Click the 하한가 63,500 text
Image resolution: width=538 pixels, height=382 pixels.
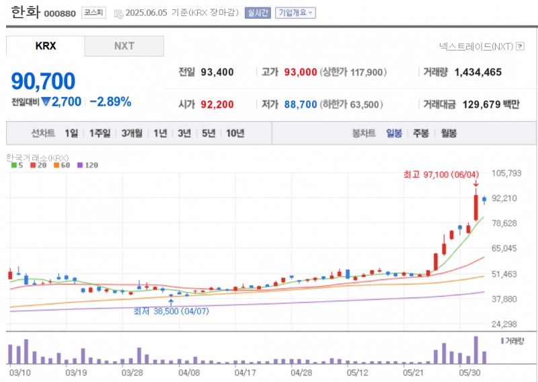pyautogui.click(x=351, y=104)
